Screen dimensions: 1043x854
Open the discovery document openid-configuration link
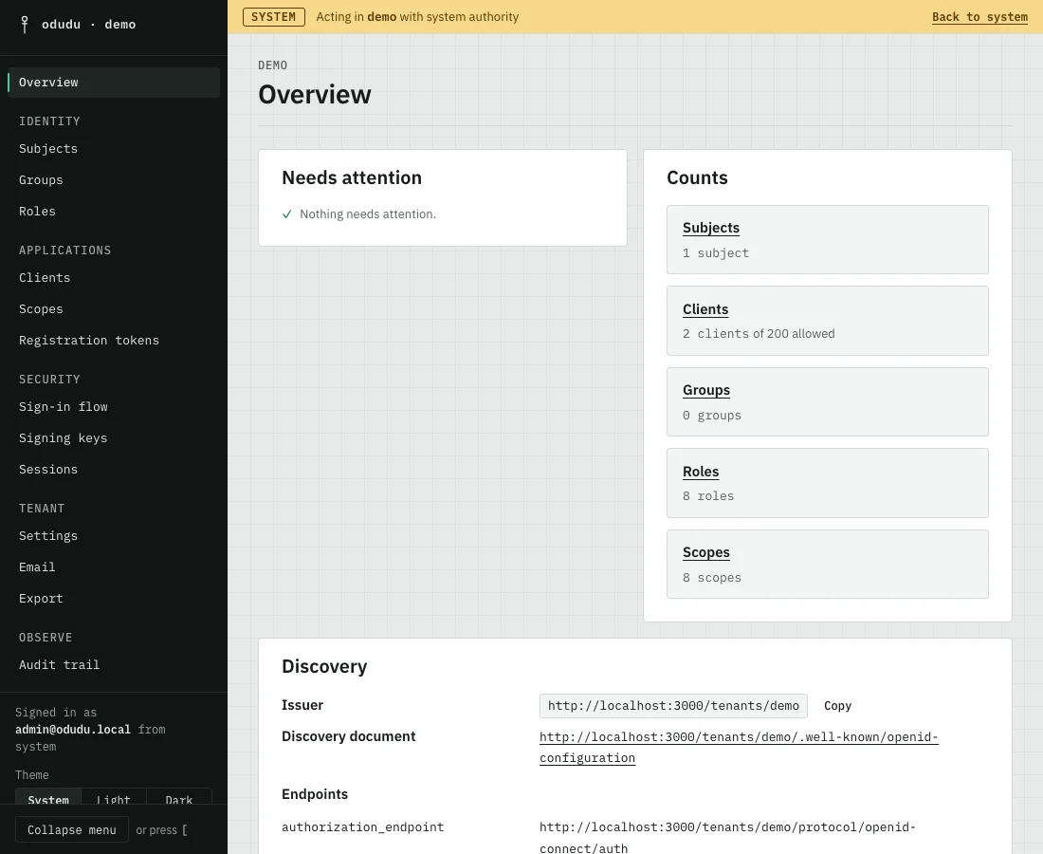coord(739,748)
